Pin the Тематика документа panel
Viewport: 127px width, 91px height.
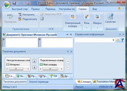[x=68, y=52]
